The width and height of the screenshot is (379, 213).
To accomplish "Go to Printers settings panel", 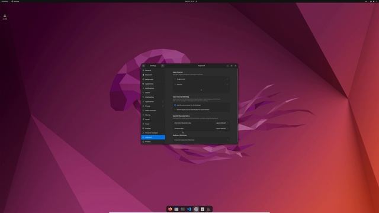I will pos(153,142).
